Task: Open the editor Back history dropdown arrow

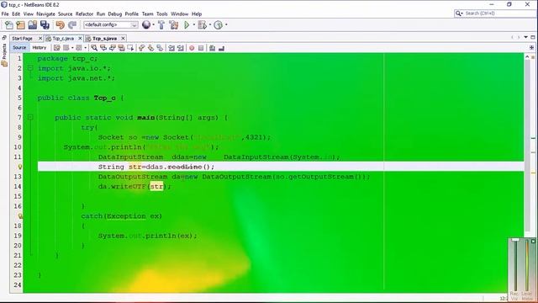Action: coord(72,48)
